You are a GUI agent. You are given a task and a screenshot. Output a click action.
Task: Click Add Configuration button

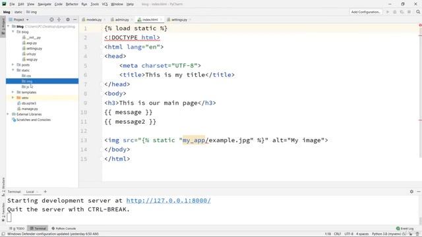(x=366, y=12)
